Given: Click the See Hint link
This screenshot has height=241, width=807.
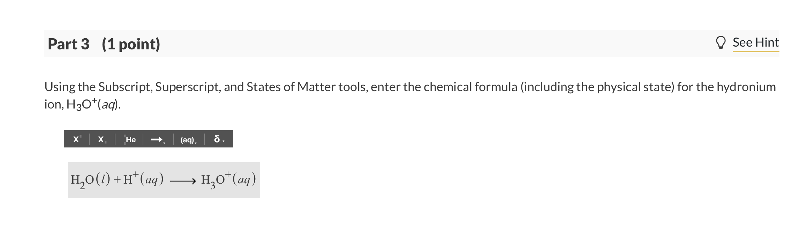Looking at the screenshot, I should point(755,42).
